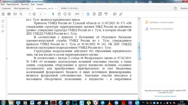Viewport: 188px width, 105px height.
Task: Open the Бесплатная пробная версия link
Action: (x=165, y=96)
